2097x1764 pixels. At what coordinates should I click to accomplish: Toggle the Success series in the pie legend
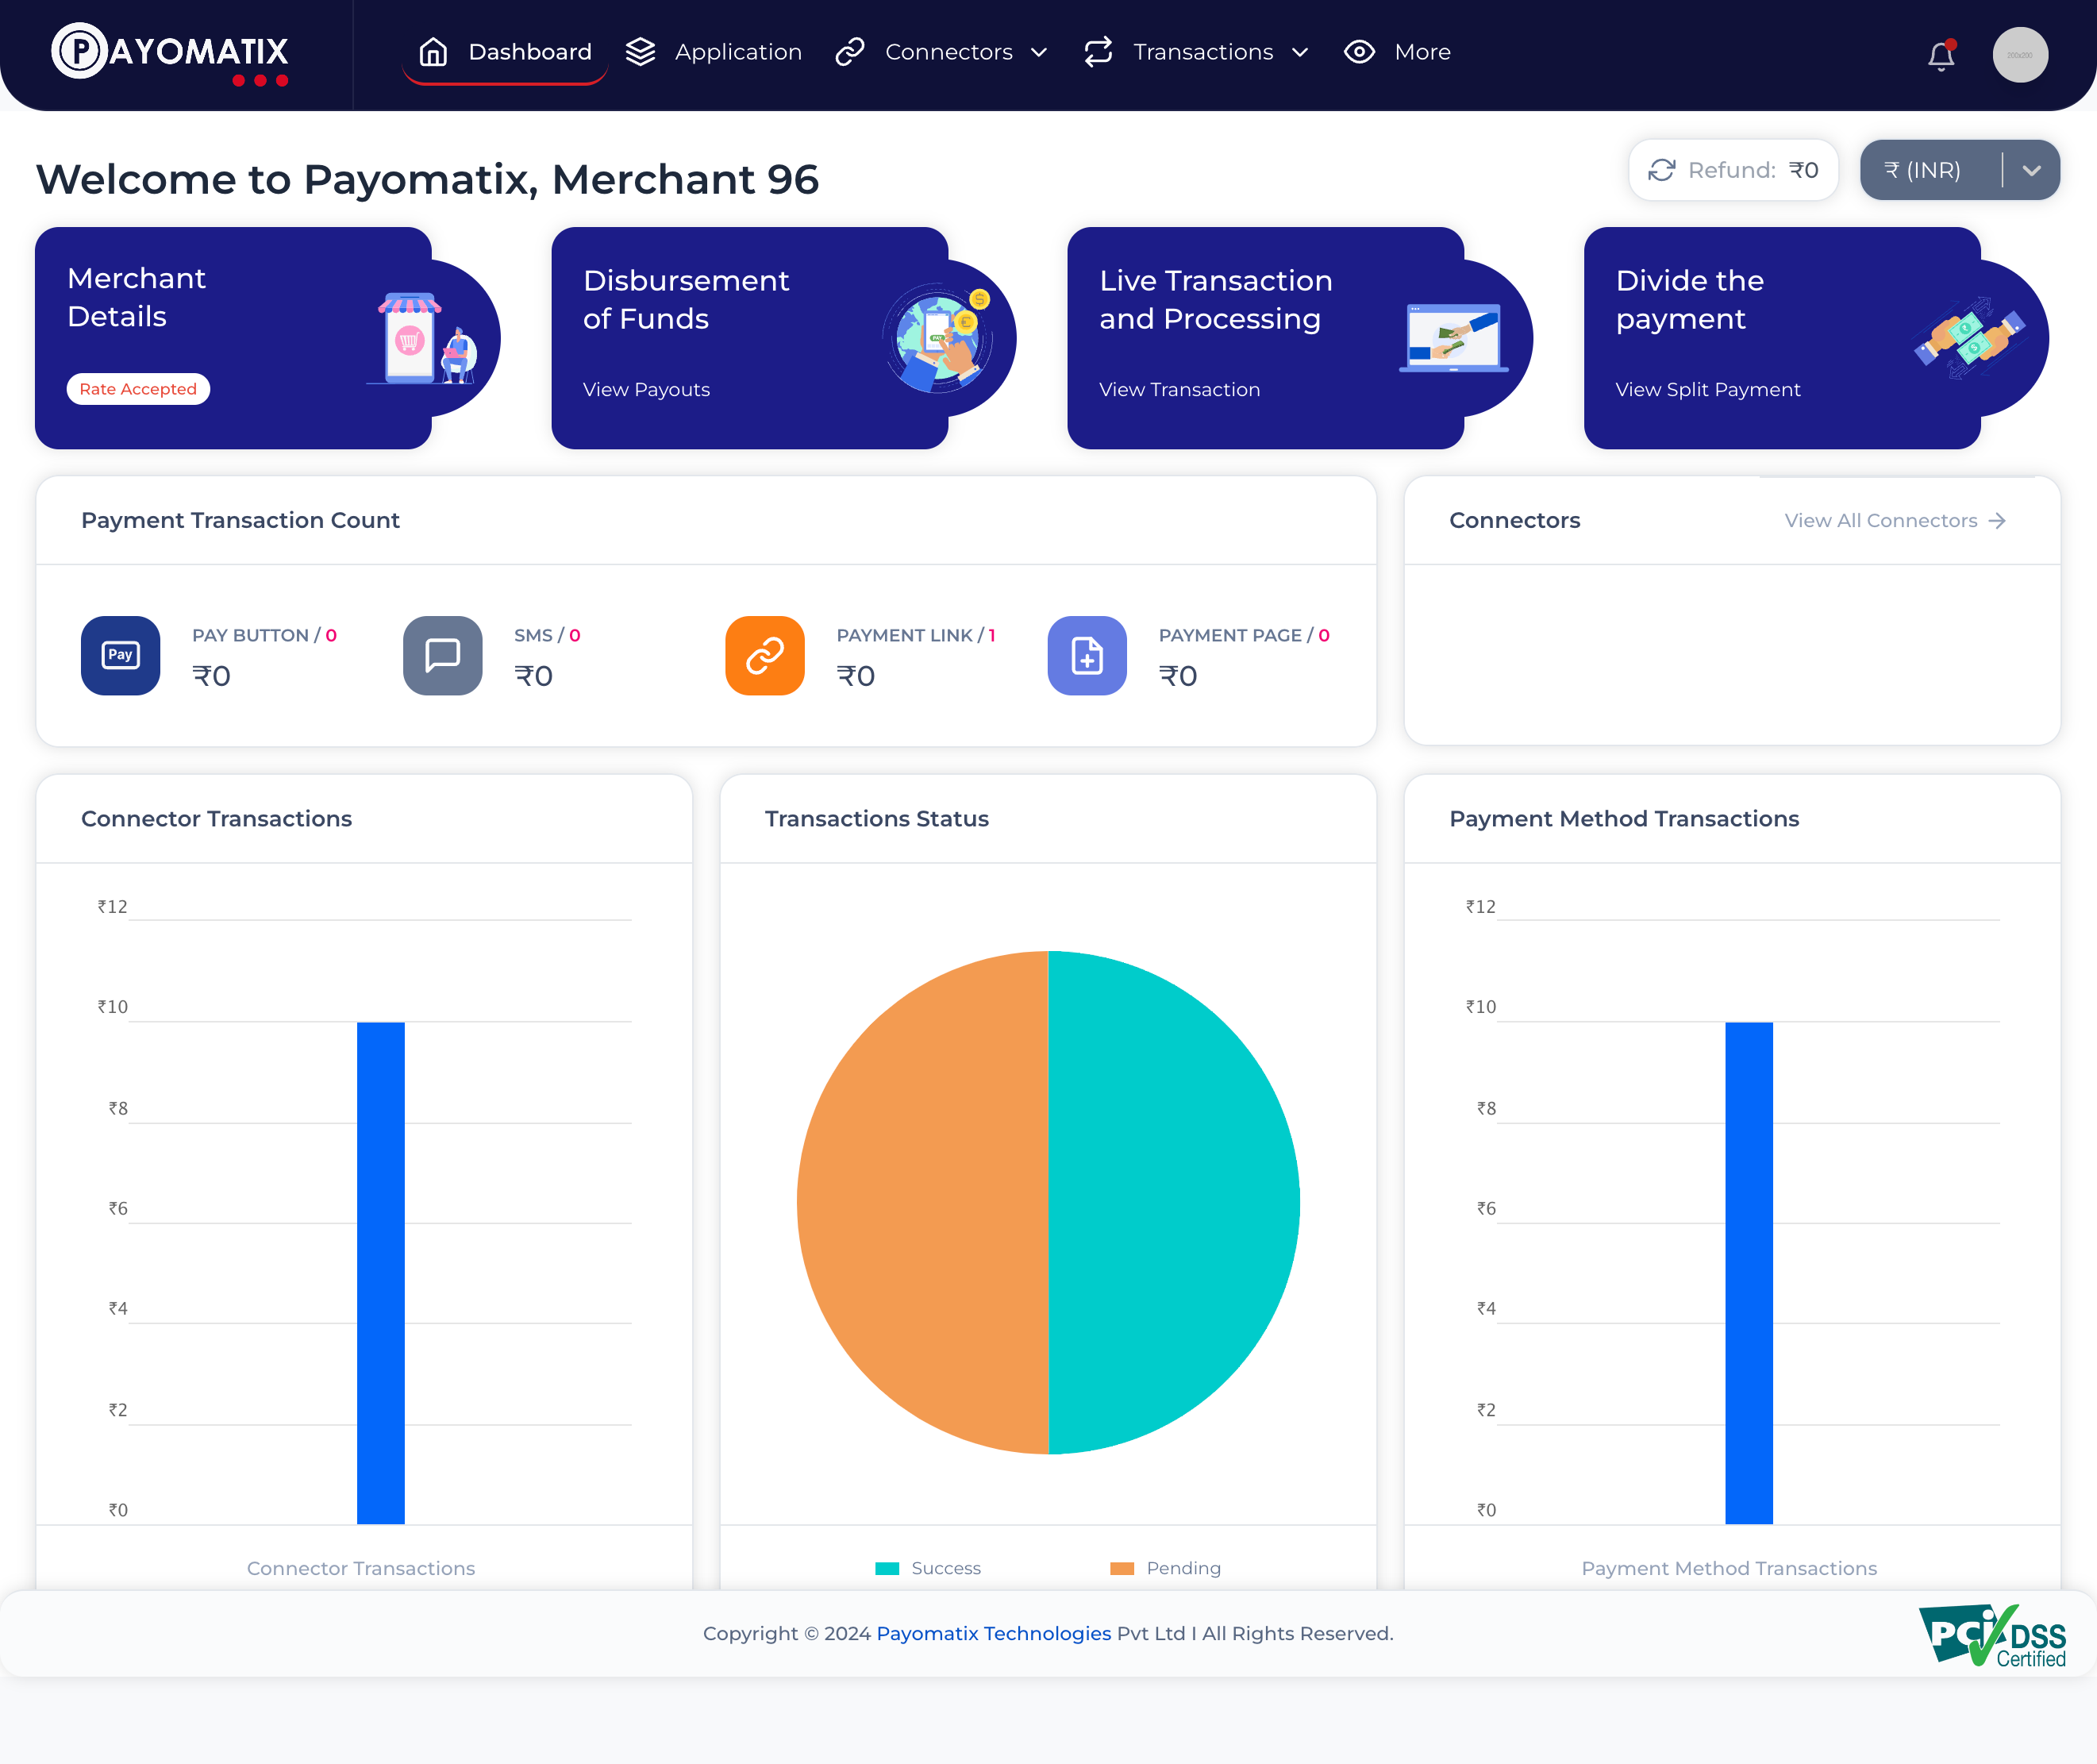929,1568
